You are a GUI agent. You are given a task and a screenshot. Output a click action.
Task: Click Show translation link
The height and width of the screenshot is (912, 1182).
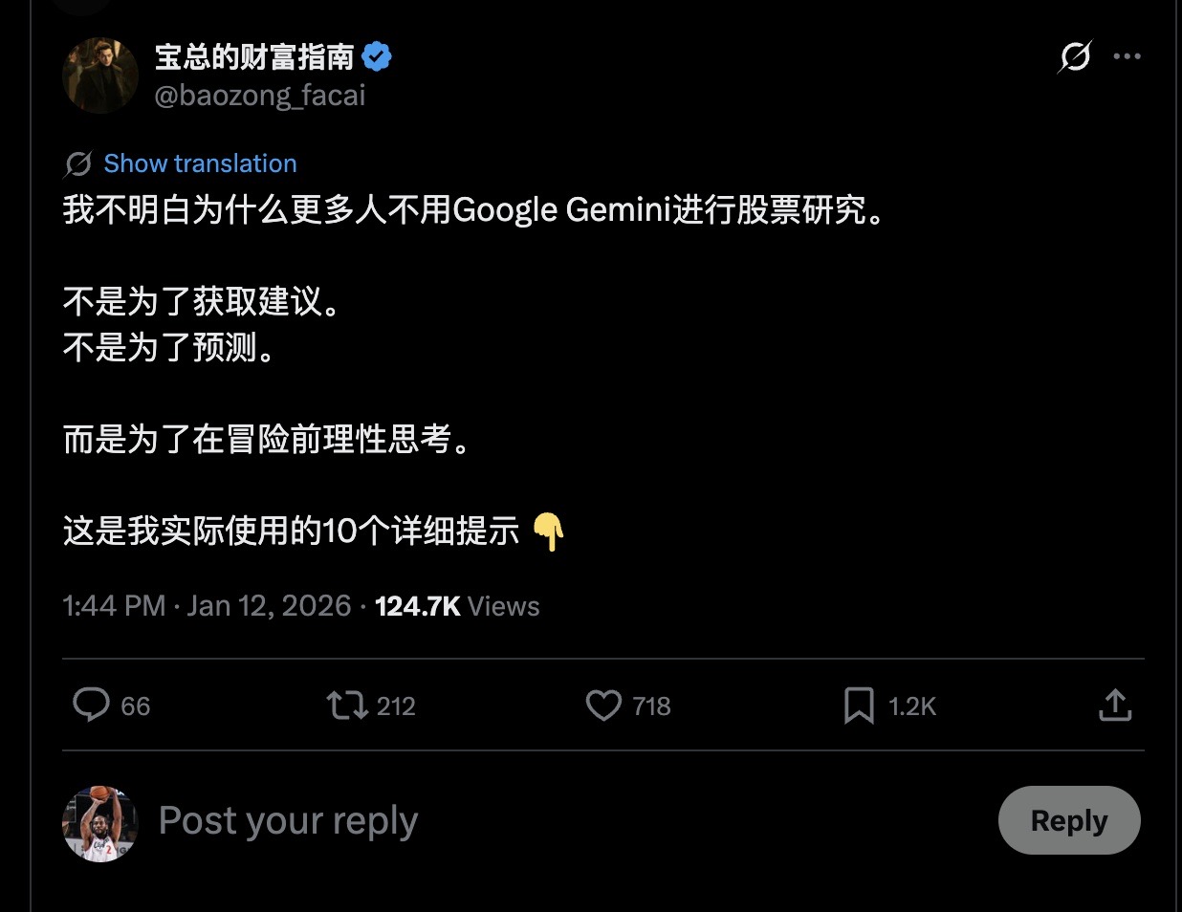coord(200,163)
